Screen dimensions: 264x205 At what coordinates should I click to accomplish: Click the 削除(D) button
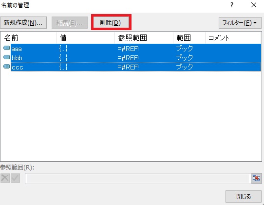click(x=111, y=22)
